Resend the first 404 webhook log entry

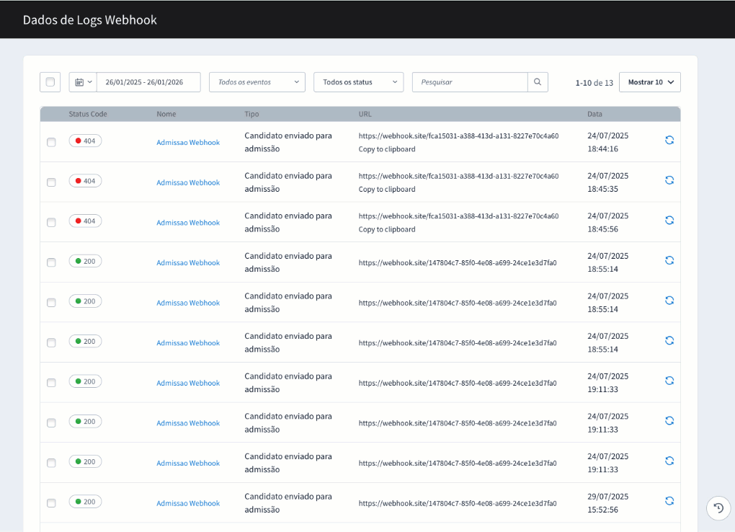click(669, 141)
